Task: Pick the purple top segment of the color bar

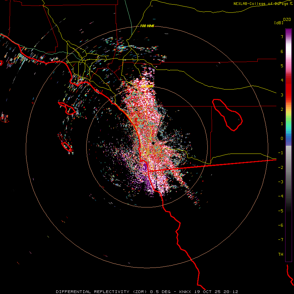Action: pos(288,32)
